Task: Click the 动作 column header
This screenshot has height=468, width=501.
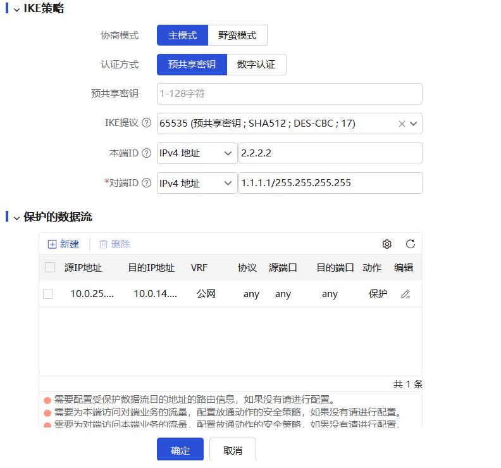Action: (372, 267)
